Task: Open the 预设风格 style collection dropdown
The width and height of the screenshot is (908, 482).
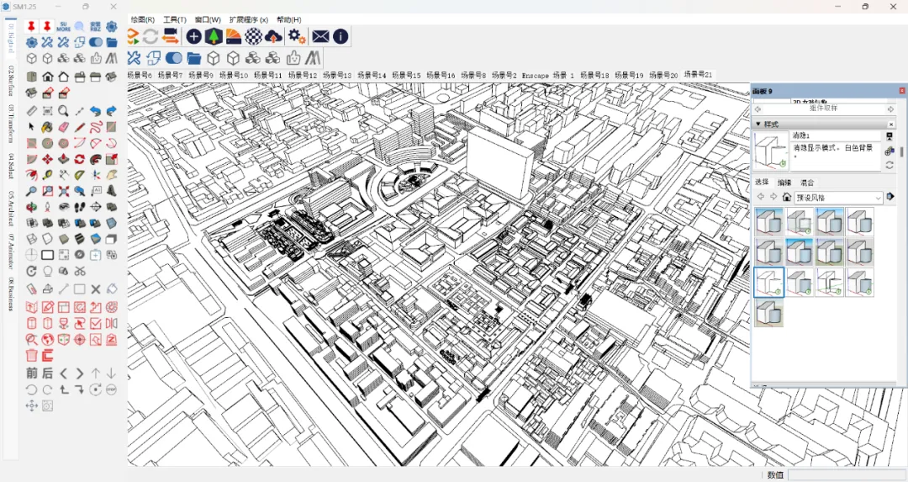Action: pos(838,198)
